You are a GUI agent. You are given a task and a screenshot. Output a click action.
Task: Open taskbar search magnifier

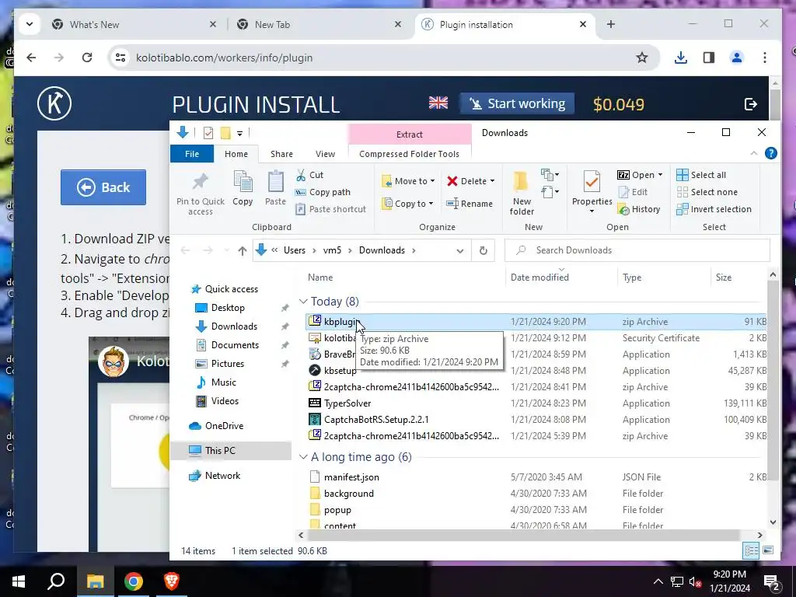(x=56, y=581)
